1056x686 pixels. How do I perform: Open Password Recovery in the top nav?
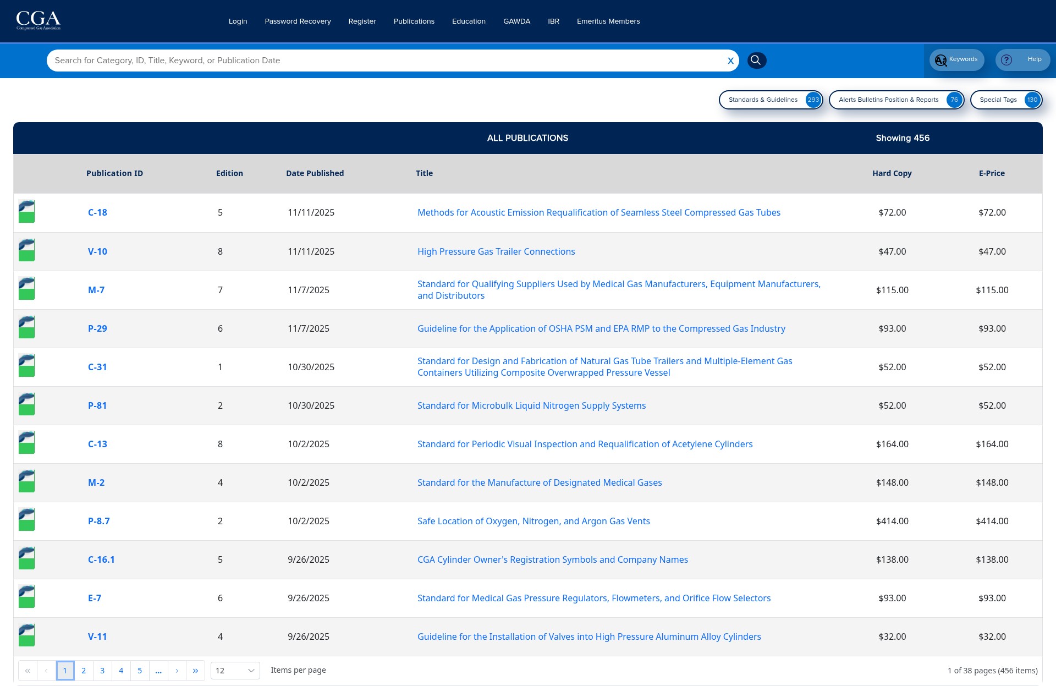pyautogui.click(x=298, y=21)
